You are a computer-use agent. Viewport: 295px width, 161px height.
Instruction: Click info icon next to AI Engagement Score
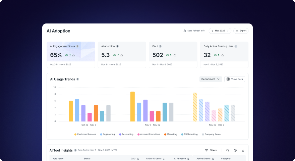(77, 46)
